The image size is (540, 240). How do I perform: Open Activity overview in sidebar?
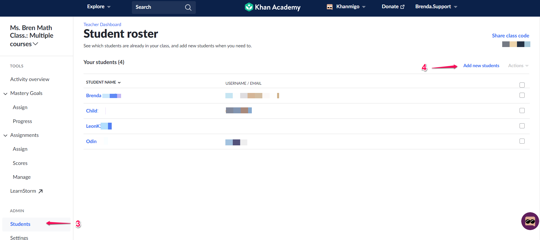tap(30, 79)
